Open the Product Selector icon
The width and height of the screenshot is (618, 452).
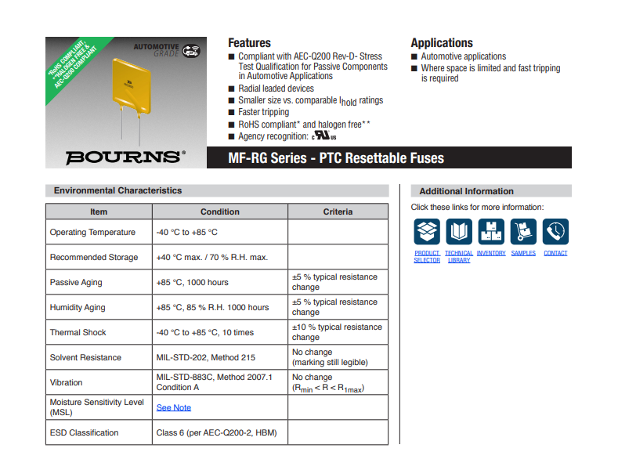(x=427, y=232)
